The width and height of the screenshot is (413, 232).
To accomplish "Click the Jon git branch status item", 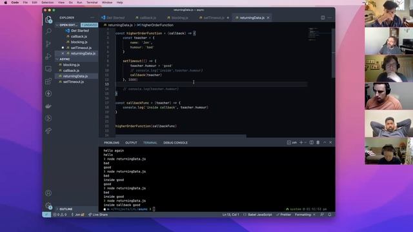I will 77,215.
